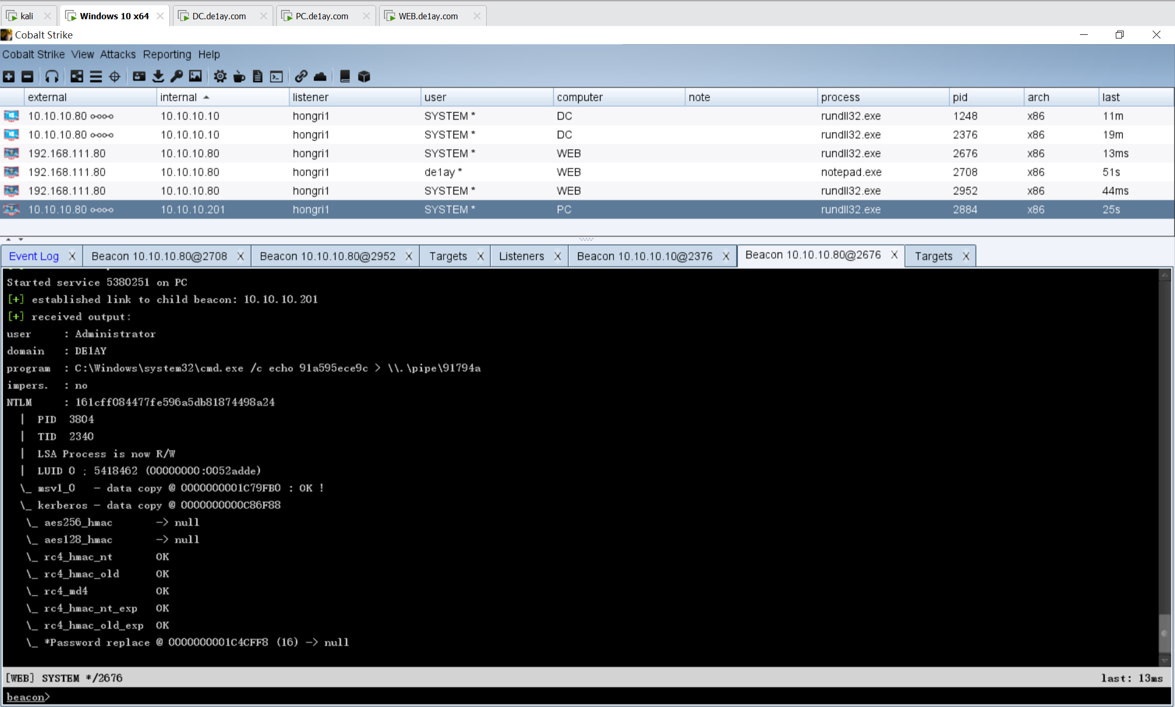
Task: Click the Scripted Web Delivery terminal icon
Action: click(276, 77)
